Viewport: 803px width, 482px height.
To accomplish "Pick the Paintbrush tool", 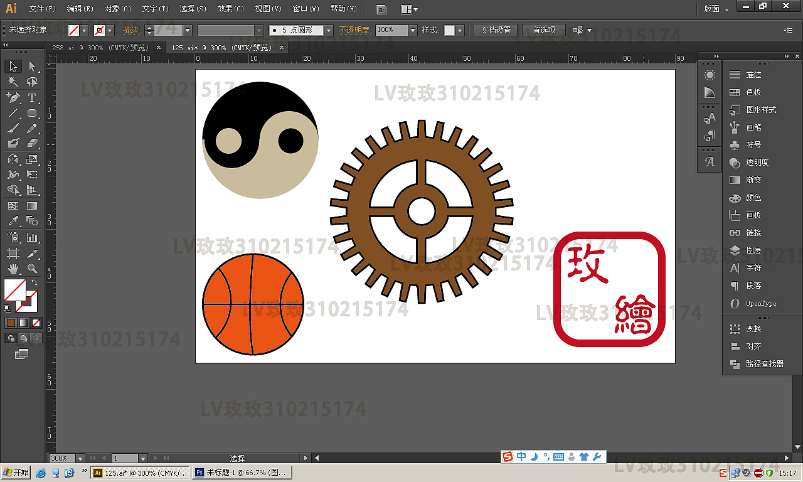I will pos(13,129).
